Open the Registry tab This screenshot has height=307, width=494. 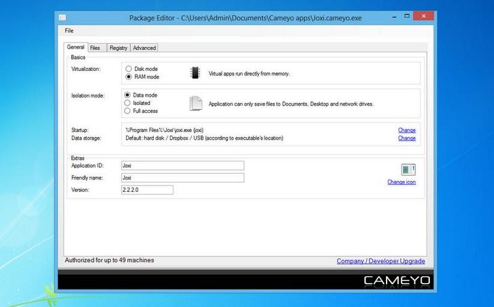(119, 48)
